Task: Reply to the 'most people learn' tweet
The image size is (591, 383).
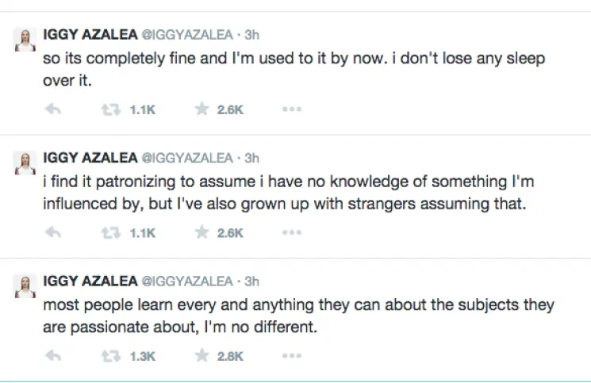Action: pos(54,356)
